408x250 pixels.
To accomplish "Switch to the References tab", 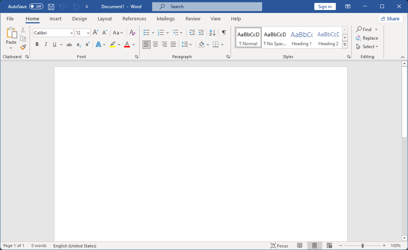I will (134, 19).
